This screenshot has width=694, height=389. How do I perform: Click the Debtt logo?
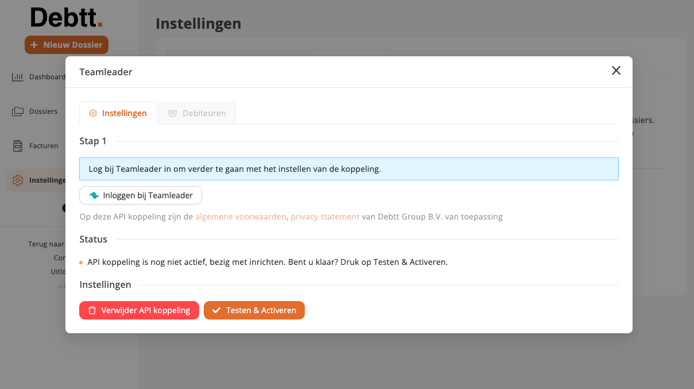pos(67,18)
